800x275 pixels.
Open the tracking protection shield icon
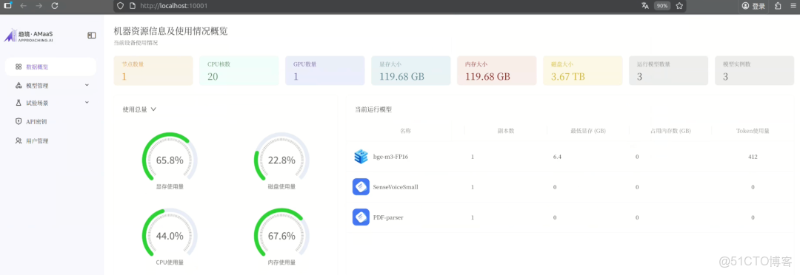(121, 6)
